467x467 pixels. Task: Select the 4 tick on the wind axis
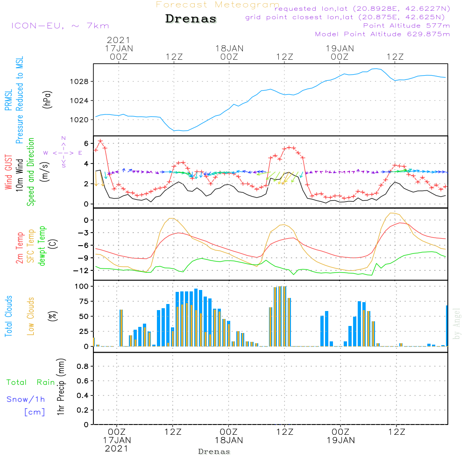click(86, 164)
